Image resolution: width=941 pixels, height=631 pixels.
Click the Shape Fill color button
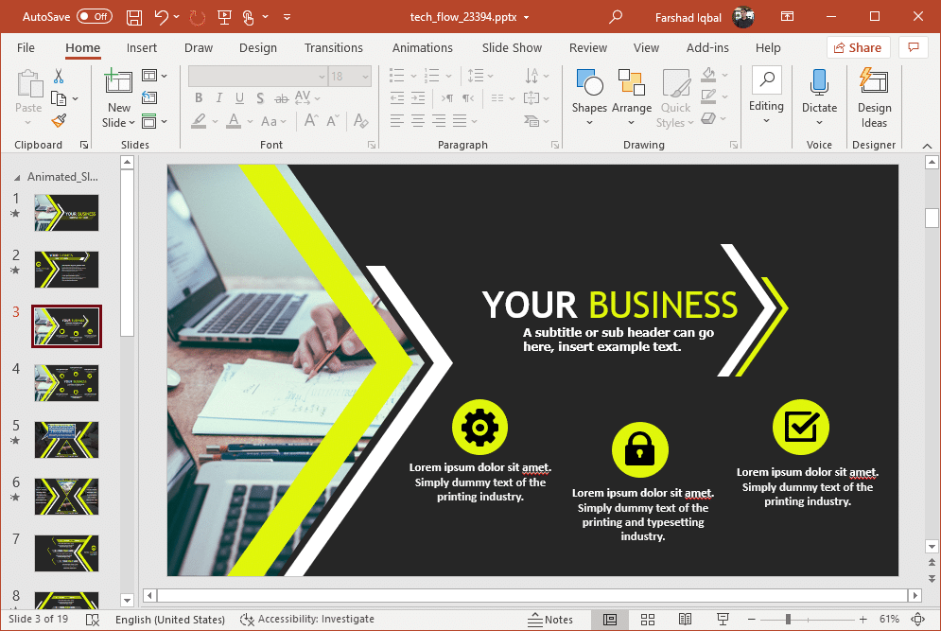pyautogui.click(x=708, y=76)
